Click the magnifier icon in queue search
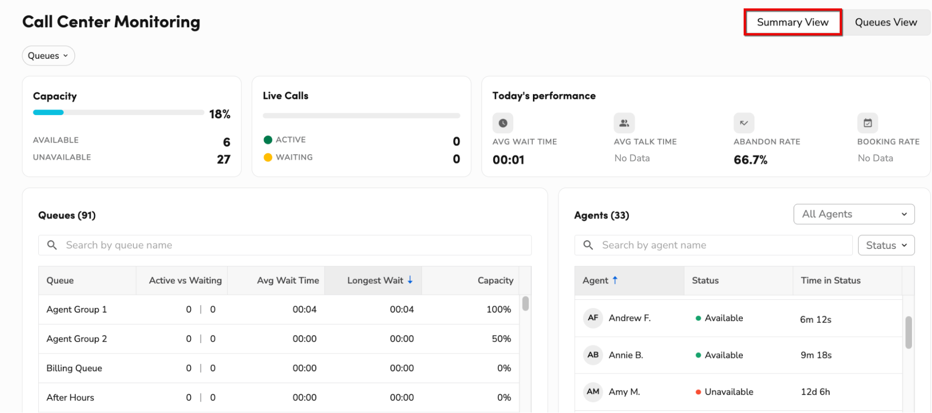Screen dimensions: 932x413 pyautogui.click(x=52, y=245)
